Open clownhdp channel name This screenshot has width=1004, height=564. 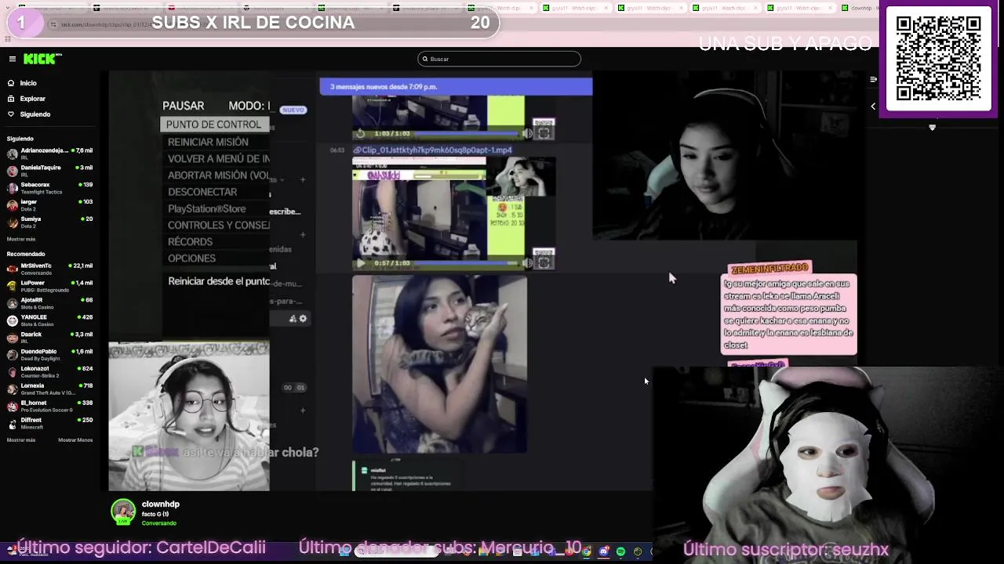[x=161, y=504]
